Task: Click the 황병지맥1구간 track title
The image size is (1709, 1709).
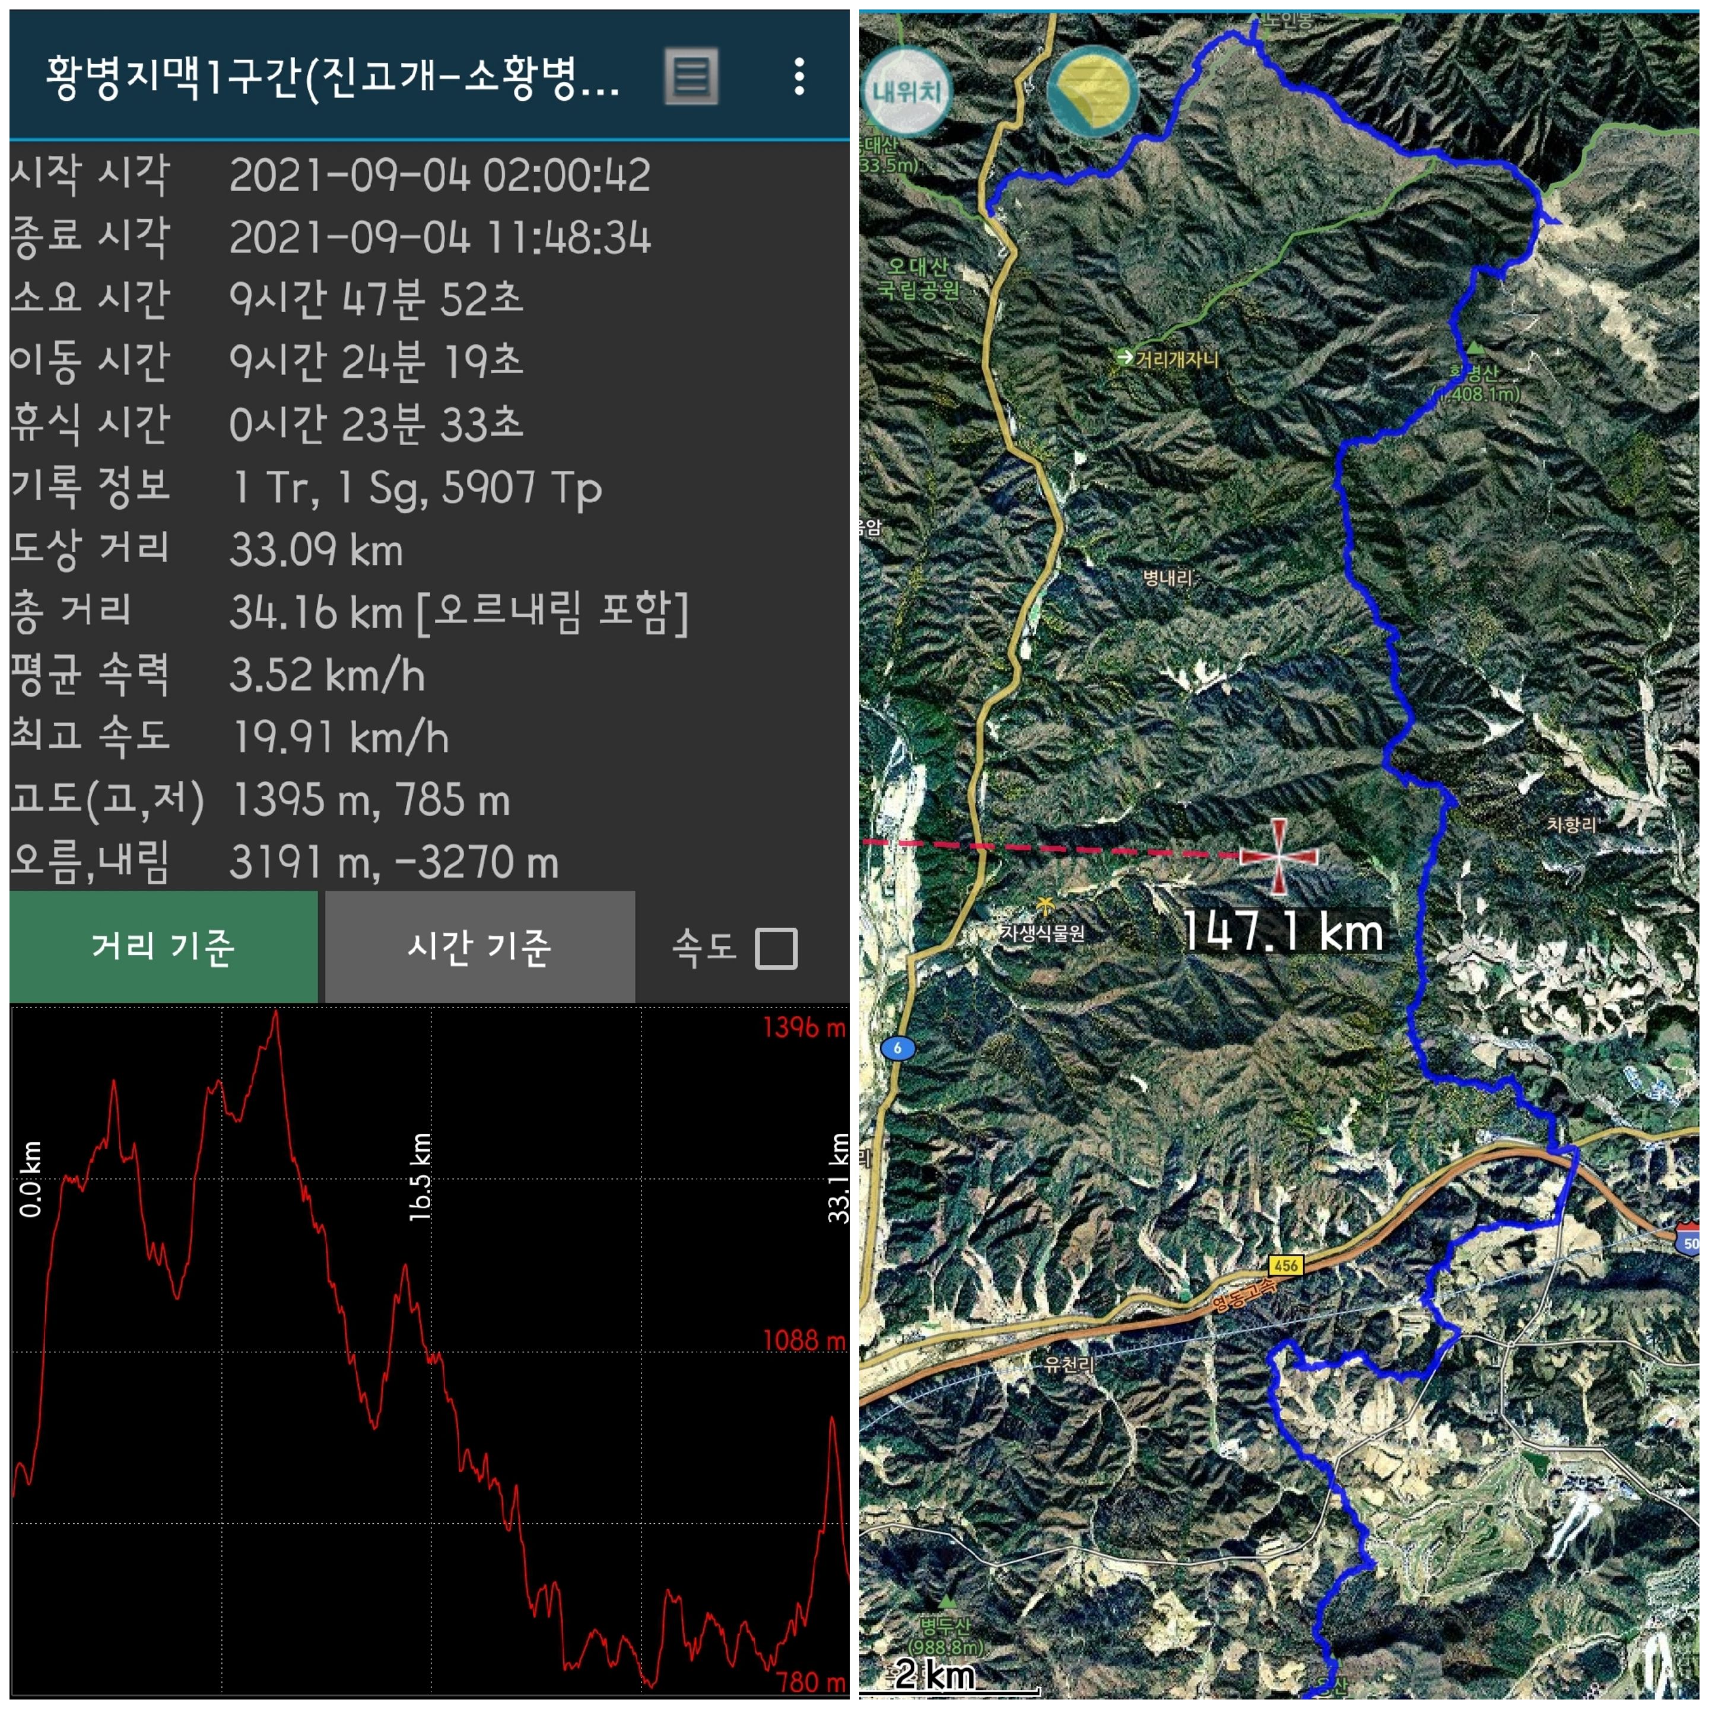Action: (332, 77)
